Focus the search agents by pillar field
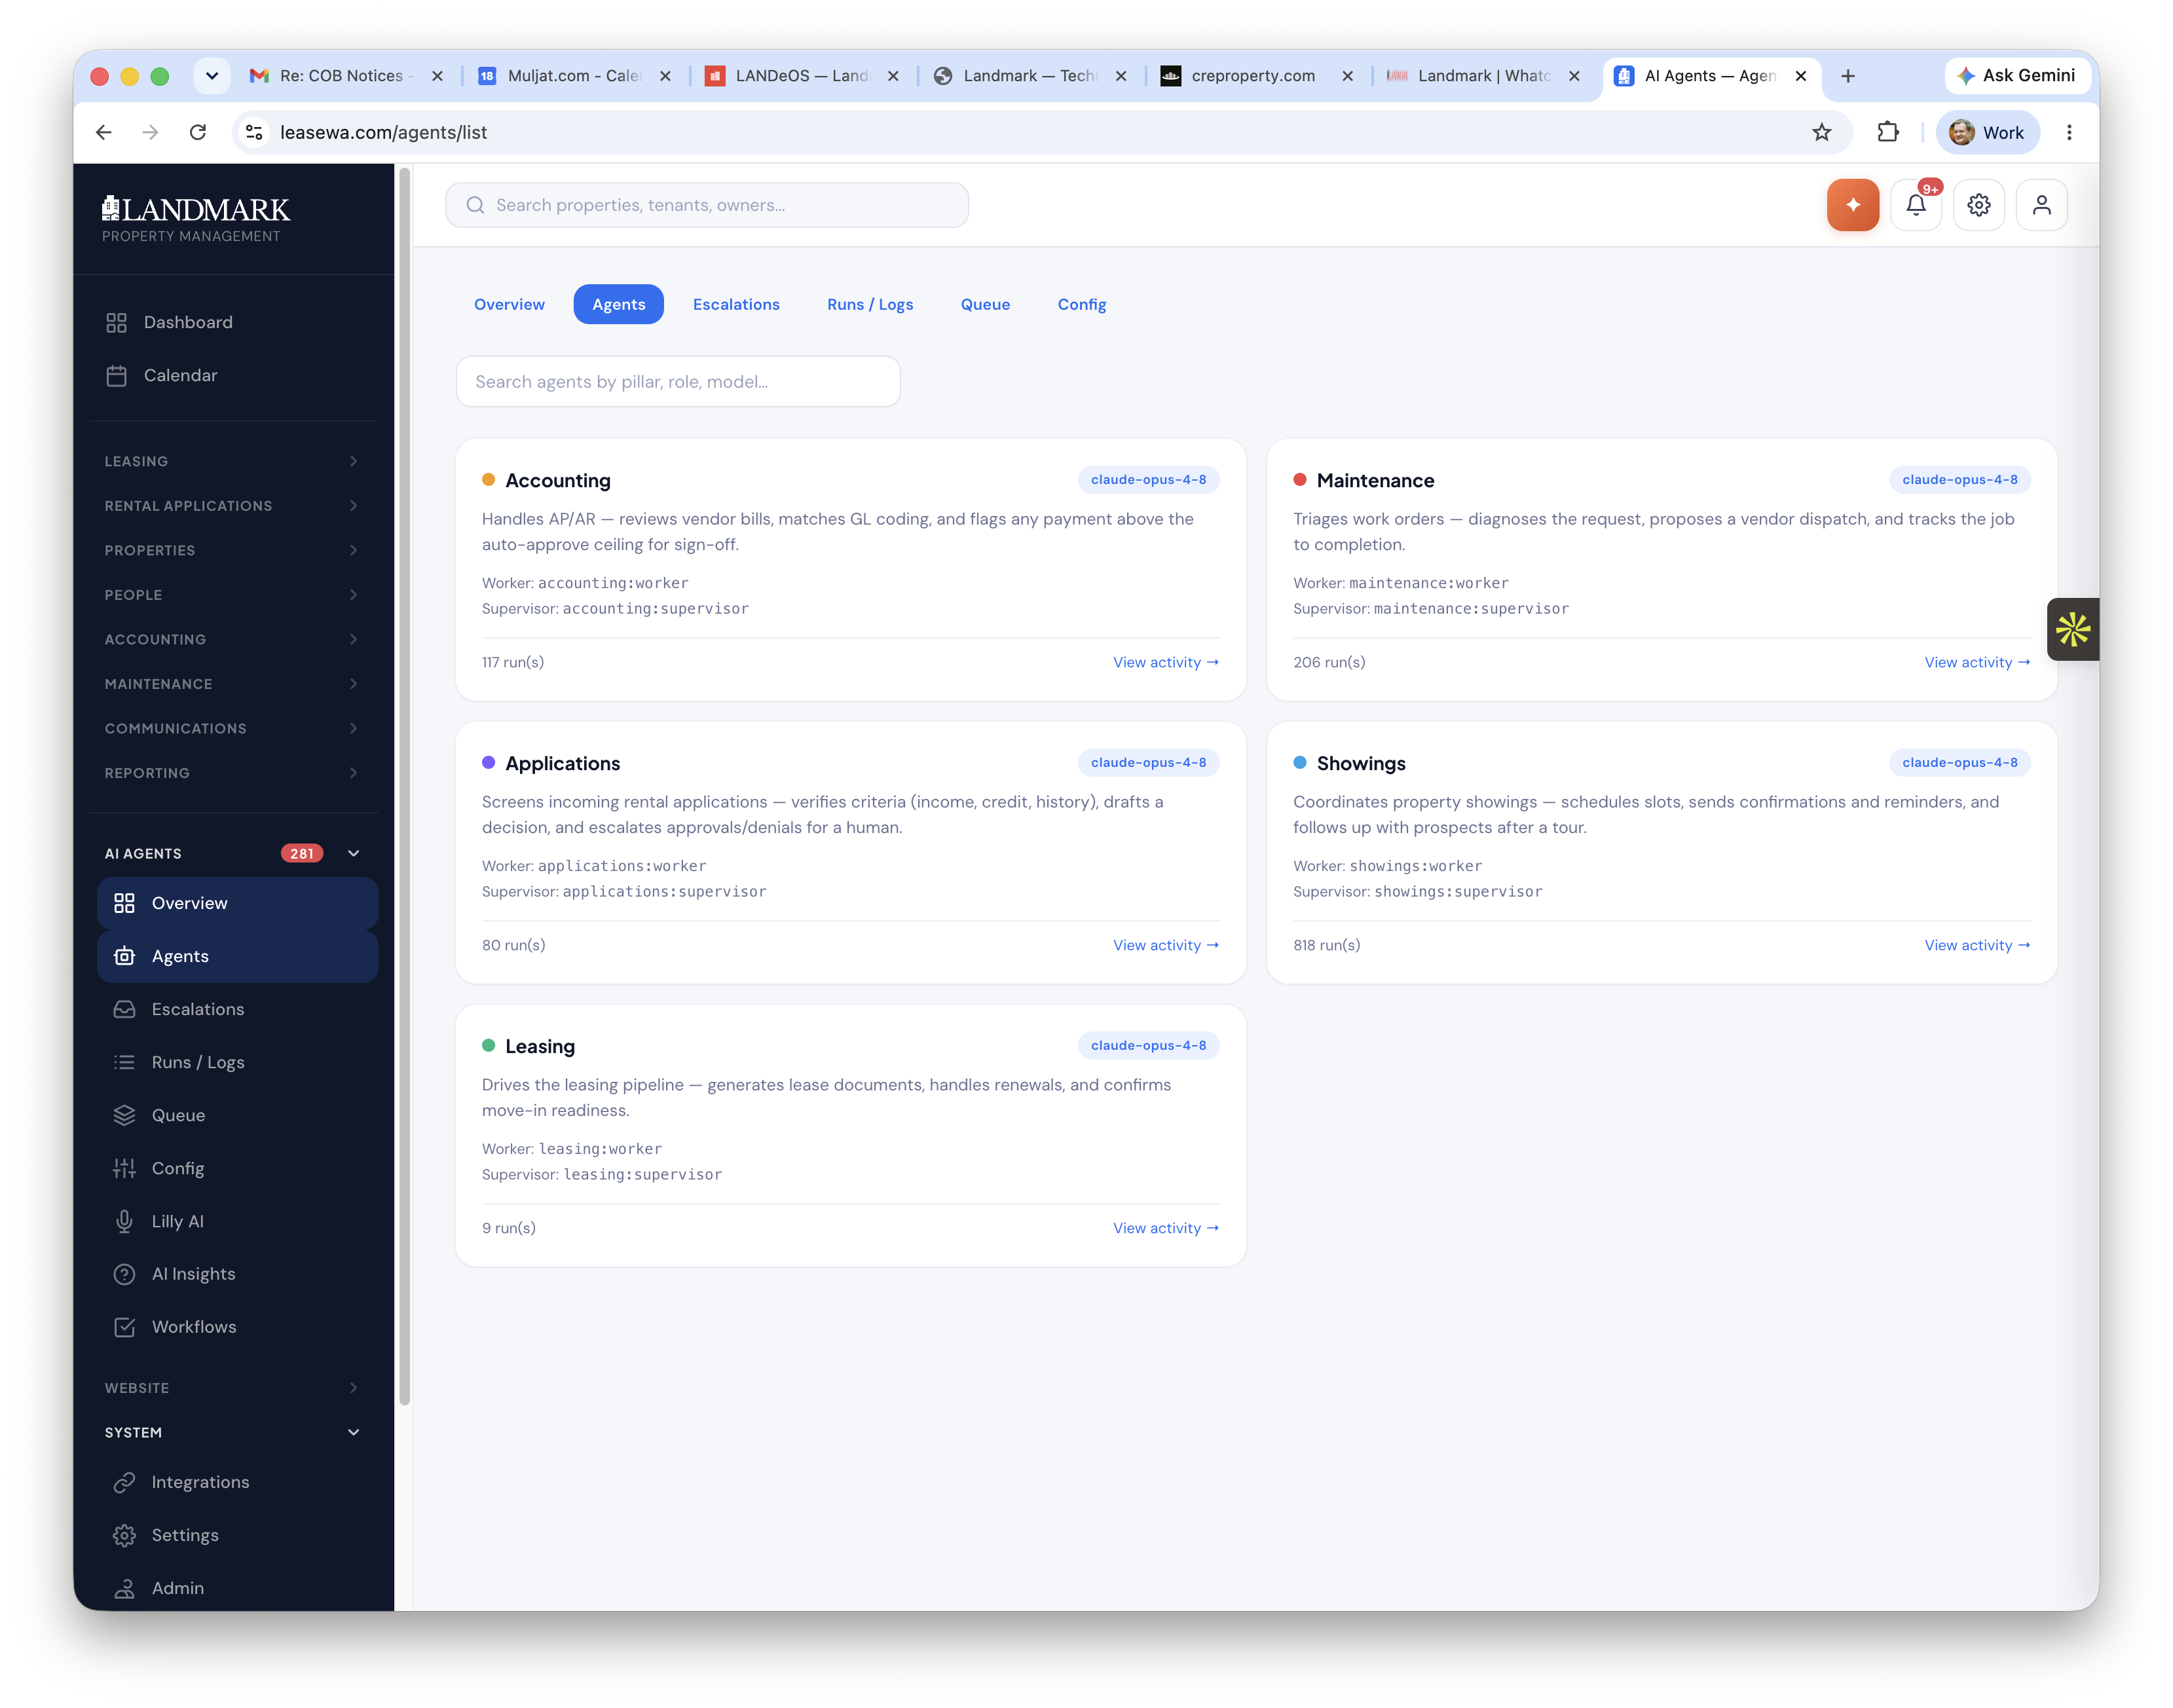Image resolution: width=2173 pixels, height=1708 pixels. click(678, 381)
